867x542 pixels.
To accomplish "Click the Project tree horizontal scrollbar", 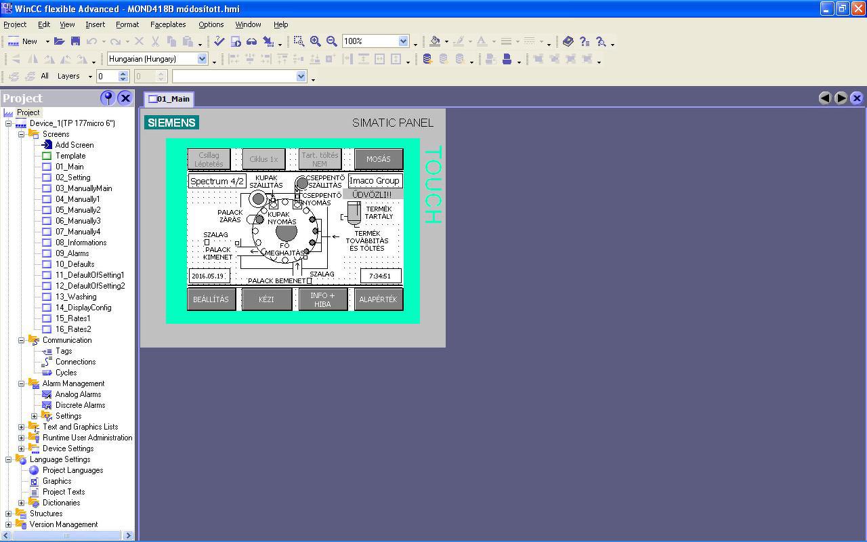I will [x=66, y=535].
